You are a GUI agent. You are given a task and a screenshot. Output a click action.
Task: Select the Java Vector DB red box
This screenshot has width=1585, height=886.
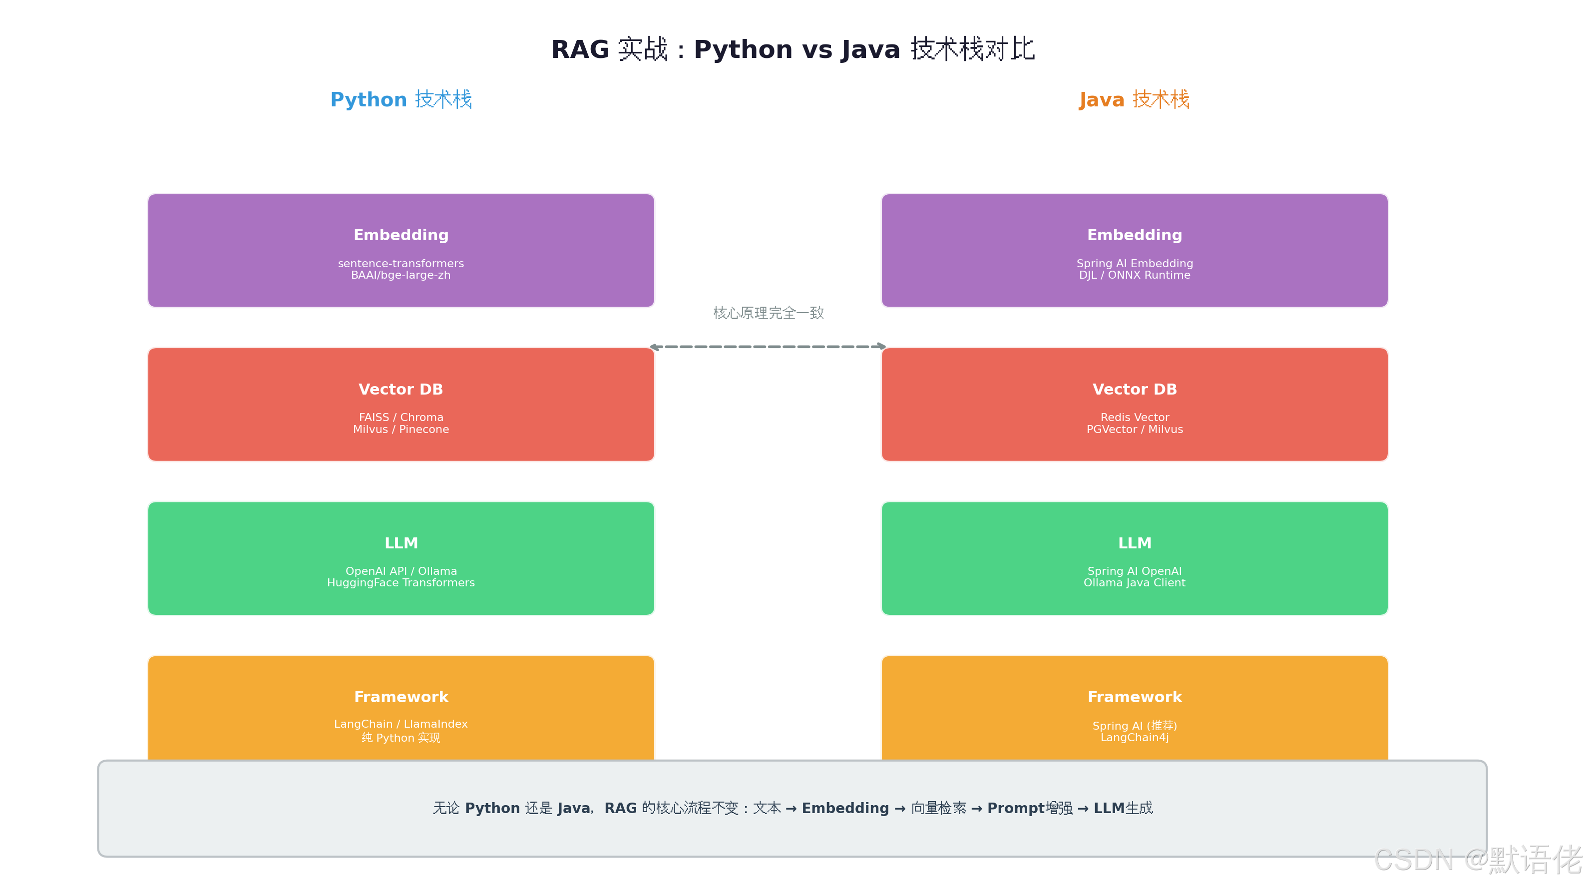point(1134,404)
